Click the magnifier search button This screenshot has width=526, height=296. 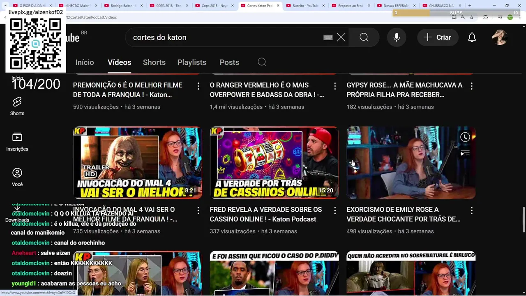coord(364,37)
